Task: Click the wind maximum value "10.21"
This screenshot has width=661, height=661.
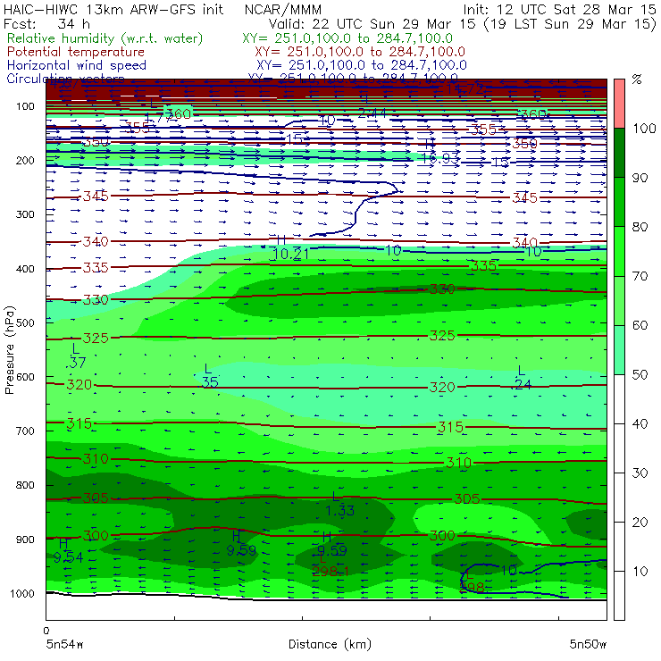Action: 291,254
